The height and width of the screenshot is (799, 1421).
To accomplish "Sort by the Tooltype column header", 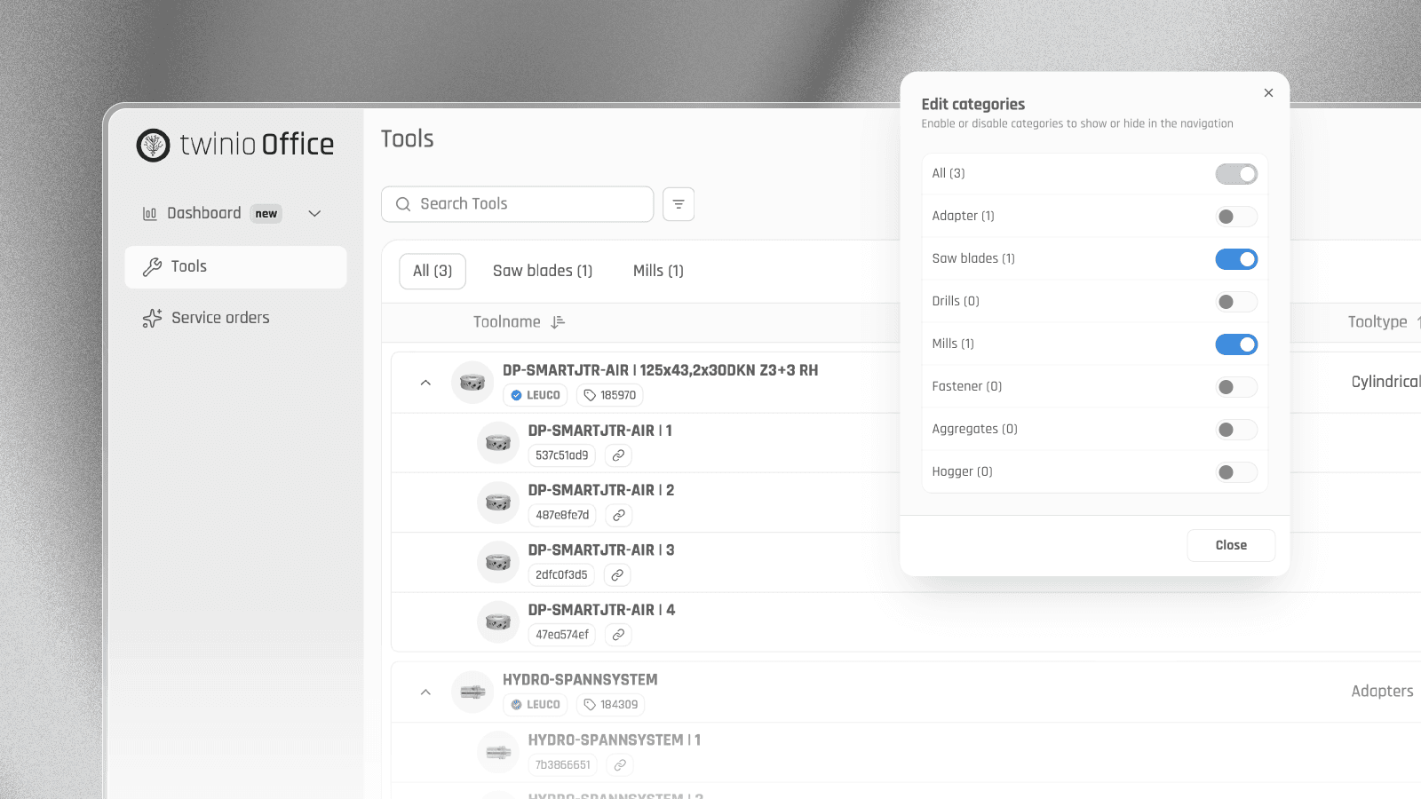I will (1384, 322).
